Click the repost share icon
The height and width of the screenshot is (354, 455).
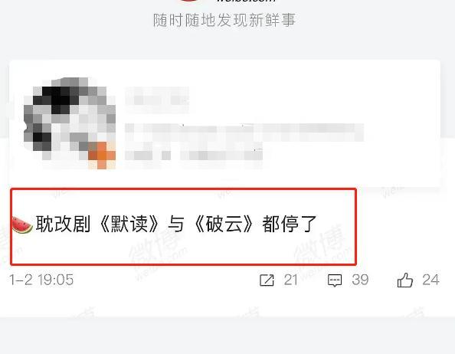click(x=267, y=280)
